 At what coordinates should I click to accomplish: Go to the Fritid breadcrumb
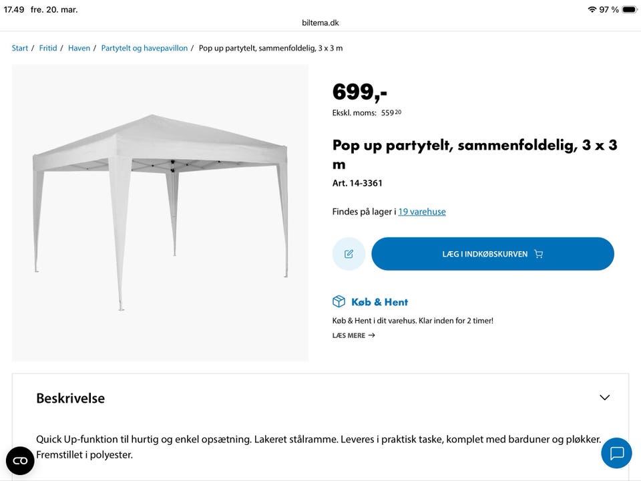(x=48, y=48)
